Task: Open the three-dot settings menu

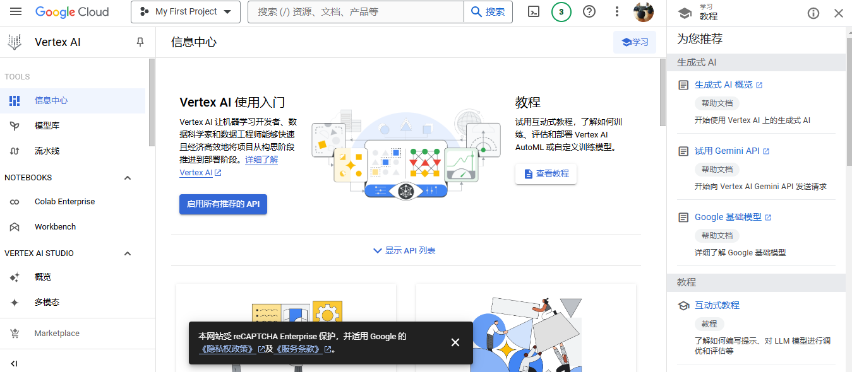Action: 617,12
